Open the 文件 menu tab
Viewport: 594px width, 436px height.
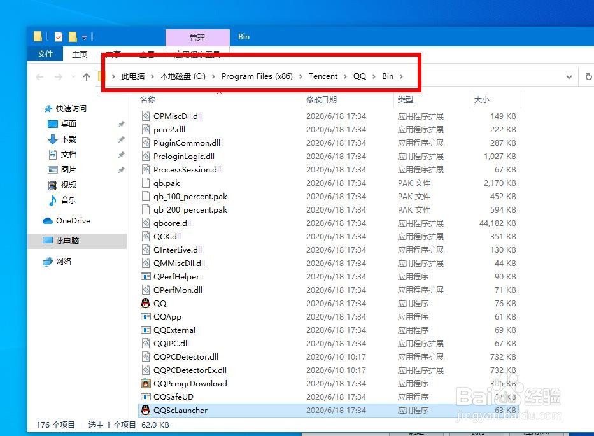pyautogui.click(x=45, y=54)
